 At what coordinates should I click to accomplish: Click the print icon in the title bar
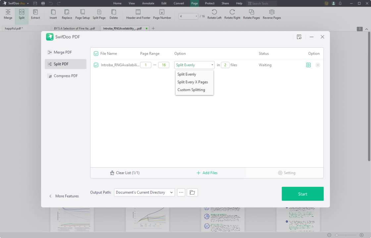tap(43, 3)
